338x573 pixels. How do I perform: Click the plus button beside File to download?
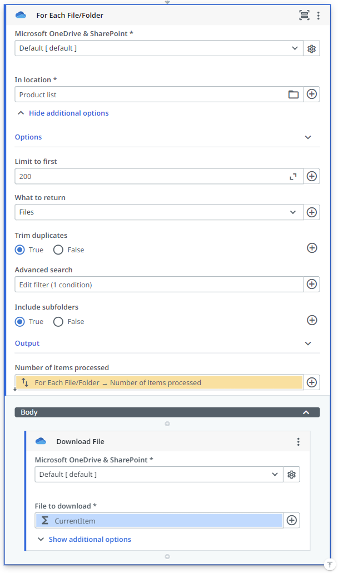(x=292, y=521)
